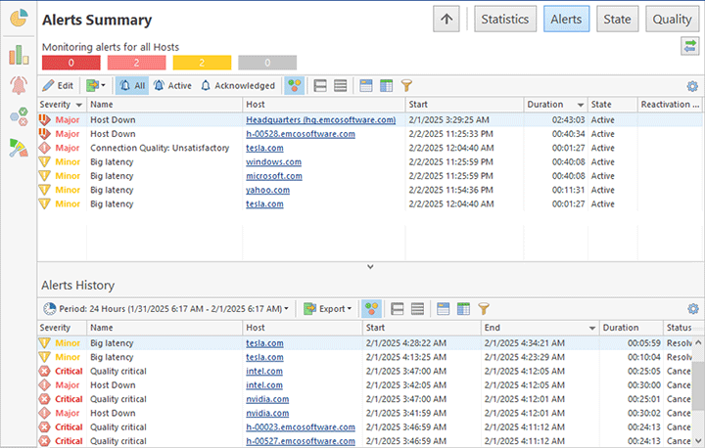
Task: Collapse the panel using the chevron splitter
Action: 370,266
